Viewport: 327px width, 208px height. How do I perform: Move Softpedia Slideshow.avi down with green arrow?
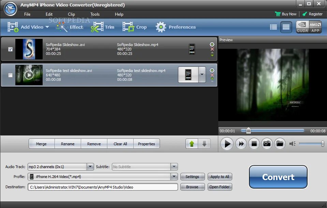coord(212,55)
